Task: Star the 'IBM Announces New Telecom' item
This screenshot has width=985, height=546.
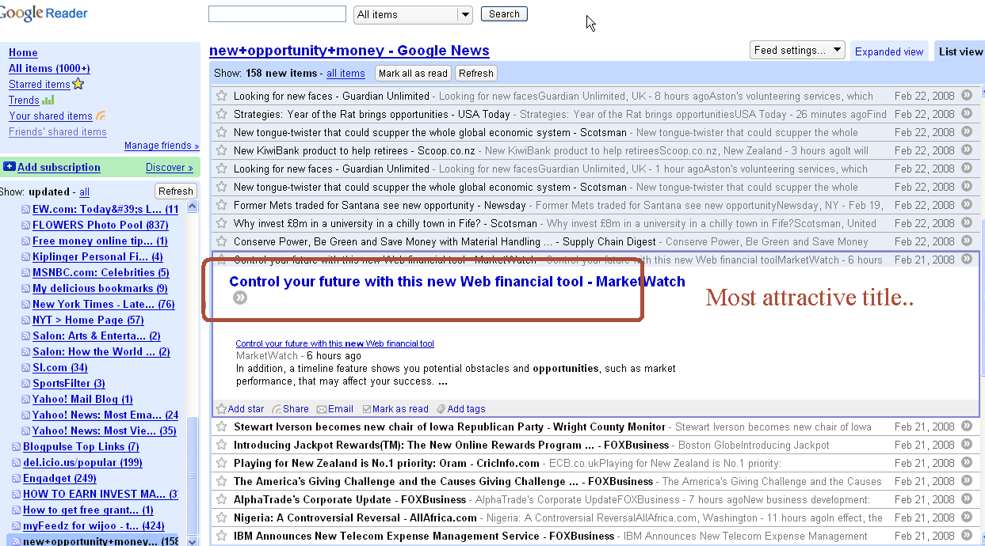Action: pos(222,536)
